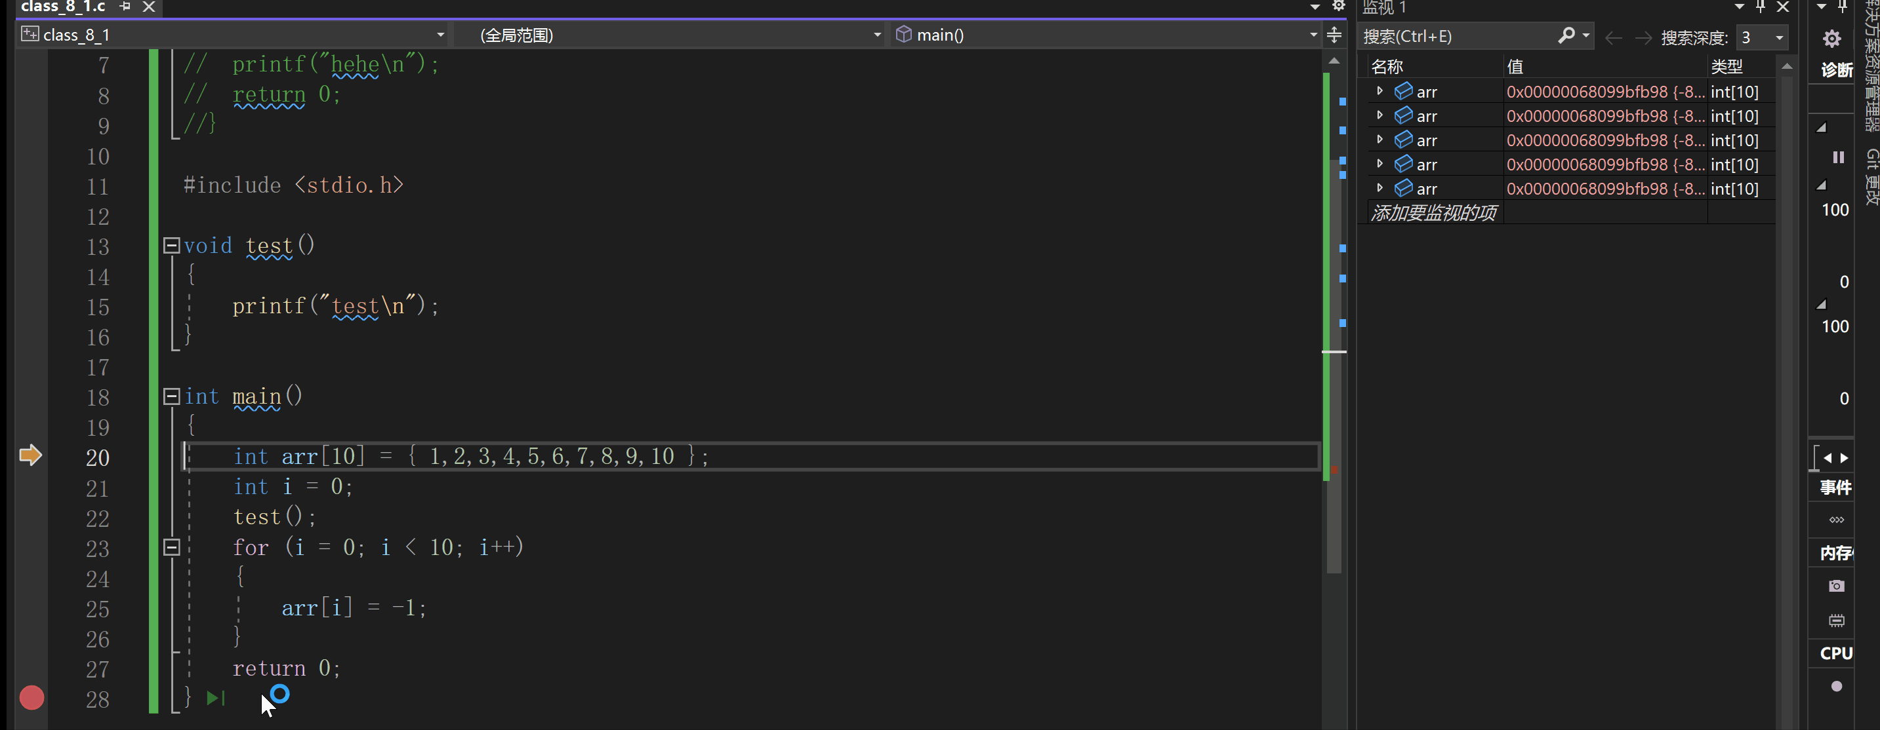Viewport: 1880px width, 730px height.
Task: Open the global scope (全局范围) dropdown
Action: click(877, 35)
